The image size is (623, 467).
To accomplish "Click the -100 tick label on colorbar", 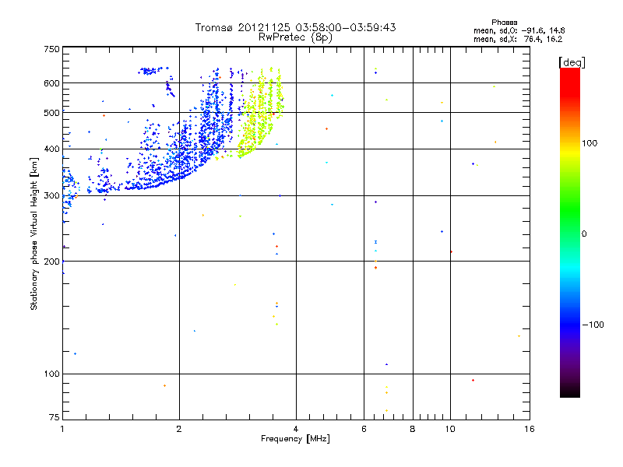I will coord(597,324).
